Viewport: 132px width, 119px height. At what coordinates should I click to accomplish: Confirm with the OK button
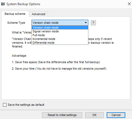click(x=94, y=115)
